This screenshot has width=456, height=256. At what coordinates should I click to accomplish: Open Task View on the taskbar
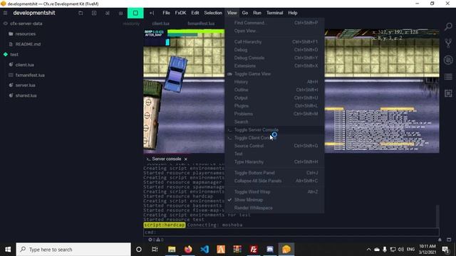click(x=155, y=250)
